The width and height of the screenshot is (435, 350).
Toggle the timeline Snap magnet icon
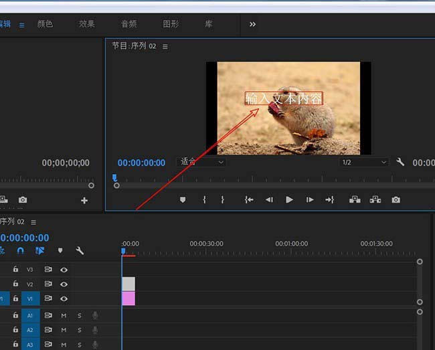pos(21,251)
